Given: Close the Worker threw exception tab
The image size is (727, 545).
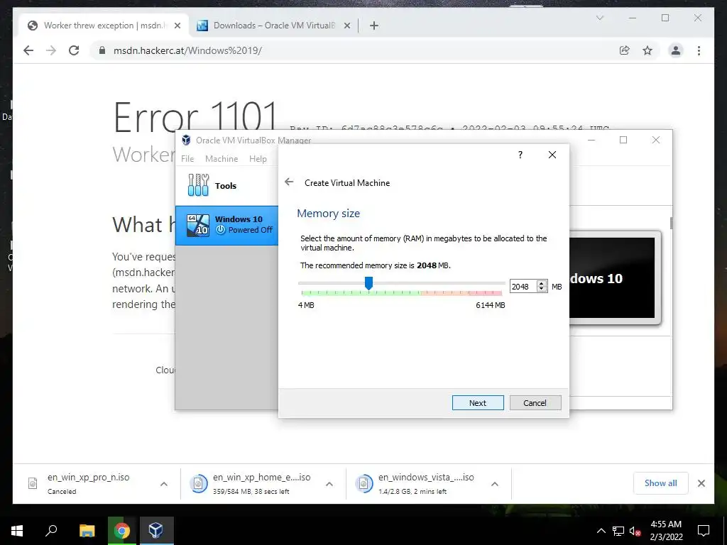Looking at the screenshot, I should coord(177,26).
